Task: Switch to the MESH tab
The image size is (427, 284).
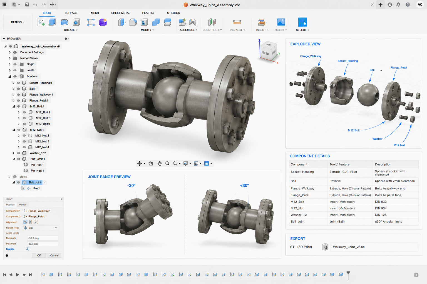Action: click(95, 13)
